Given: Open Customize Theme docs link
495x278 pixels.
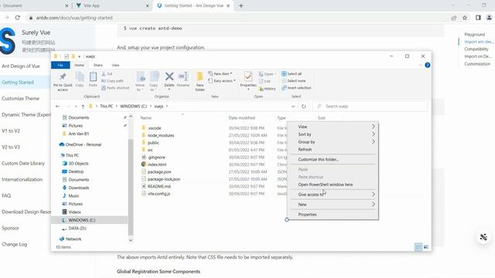Looking at the screenshot, I should pyautogui.click(x=21, y=98).
